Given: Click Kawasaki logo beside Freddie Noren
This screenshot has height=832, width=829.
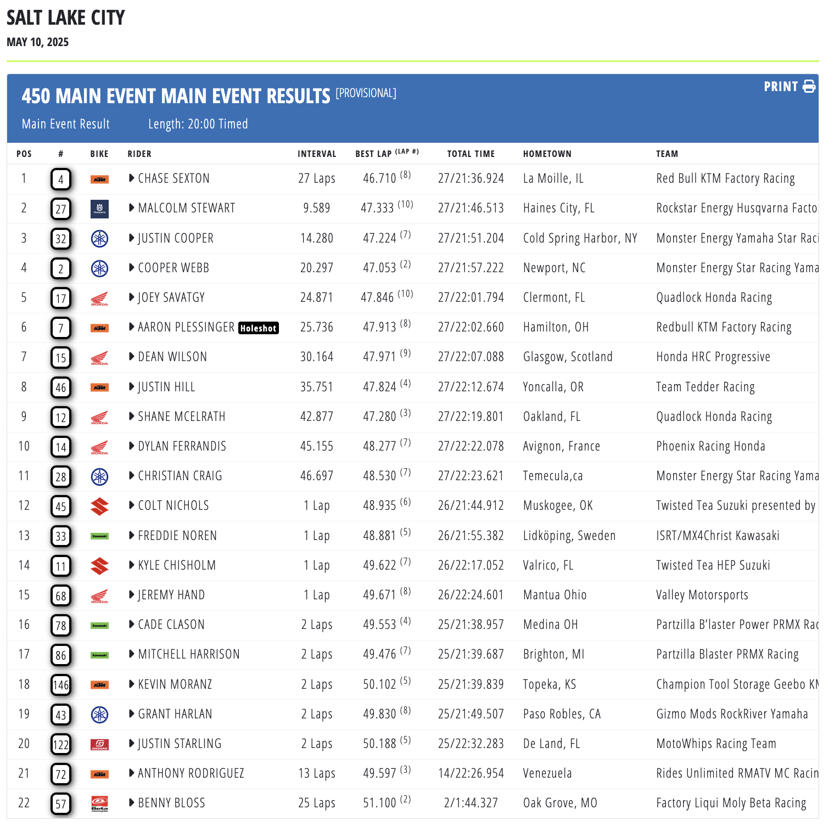Looking at the screenshot, I should 99,536.
